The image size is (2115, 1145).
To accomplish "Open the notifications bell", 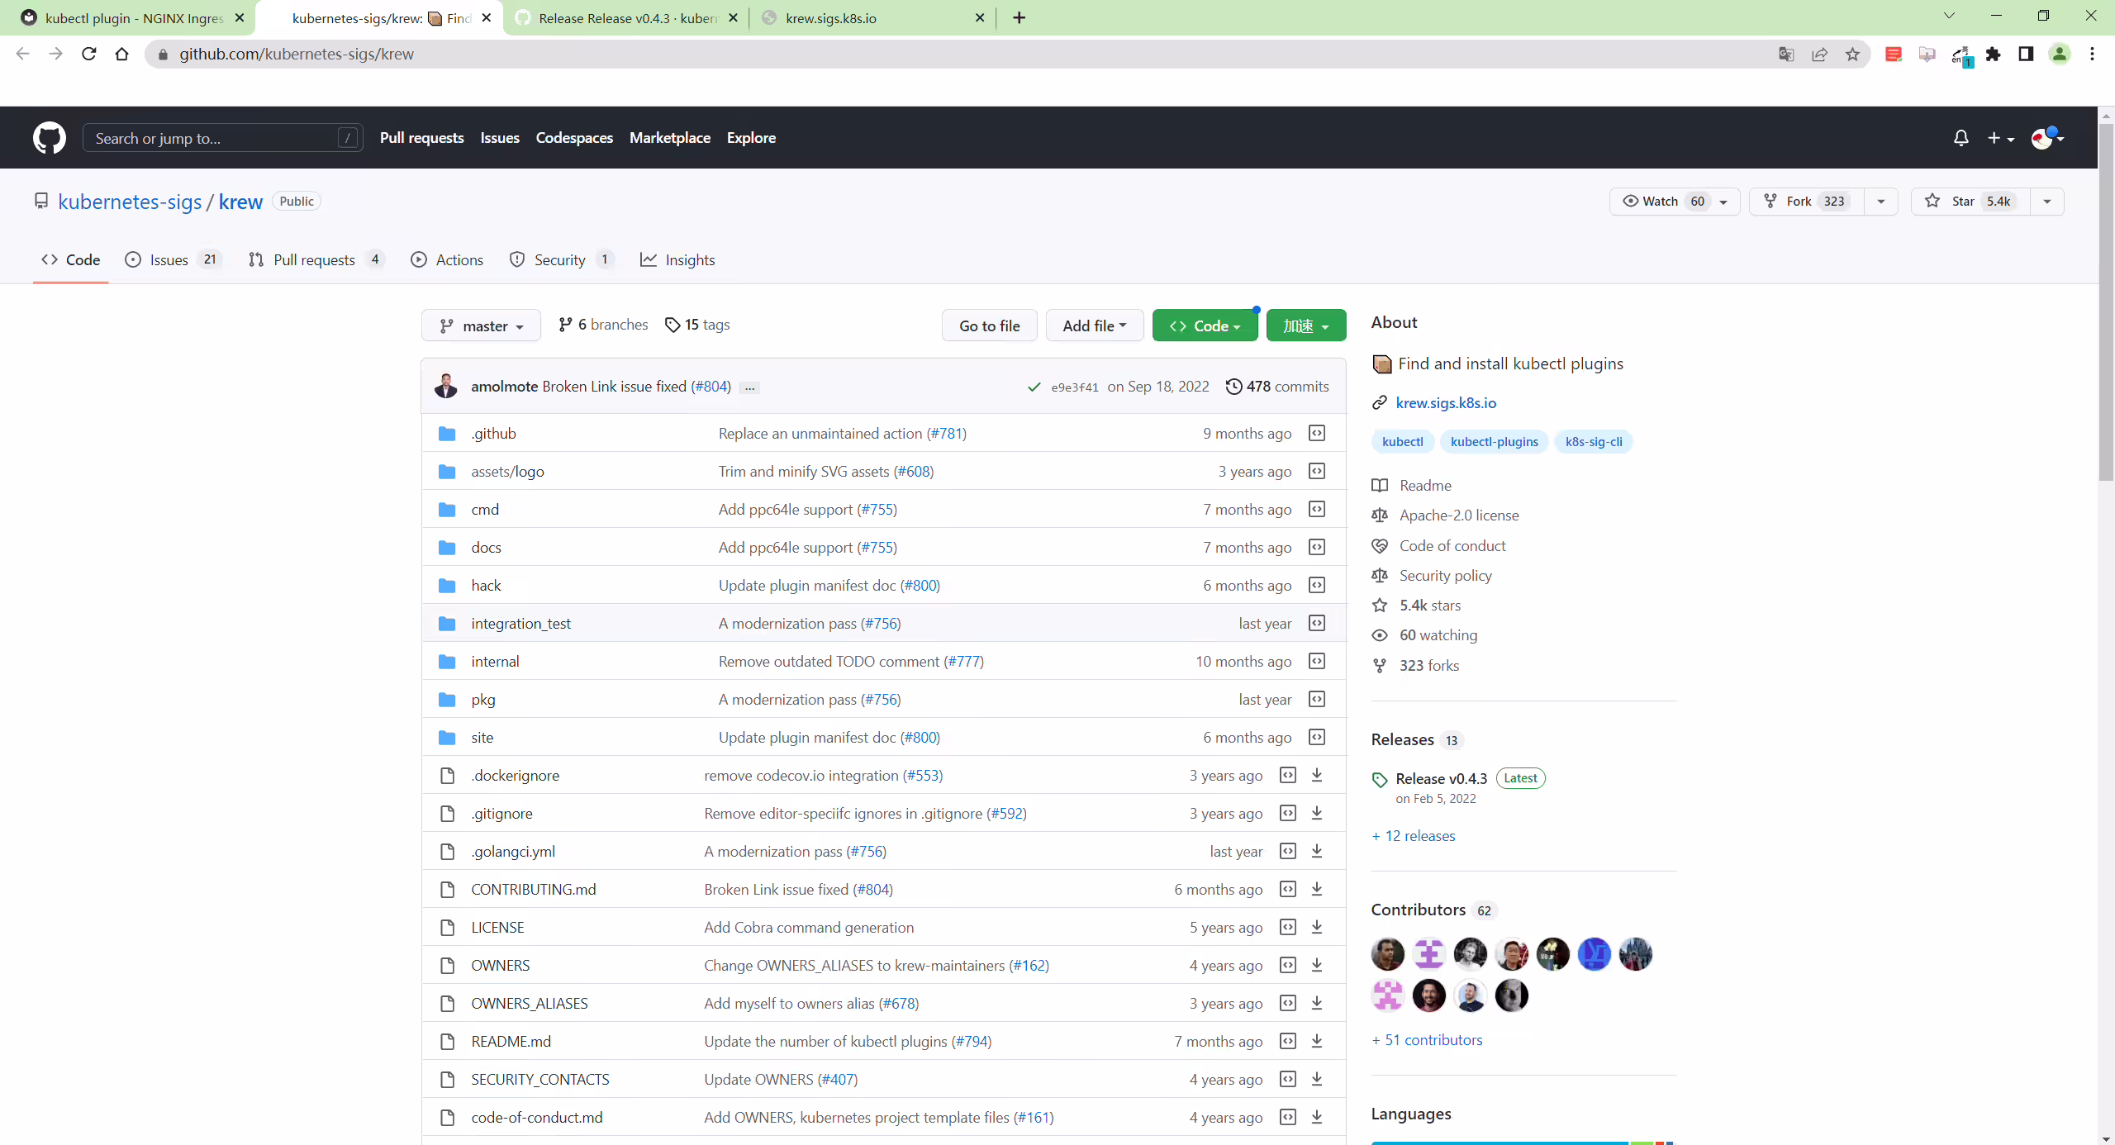I will [1961, 138].
